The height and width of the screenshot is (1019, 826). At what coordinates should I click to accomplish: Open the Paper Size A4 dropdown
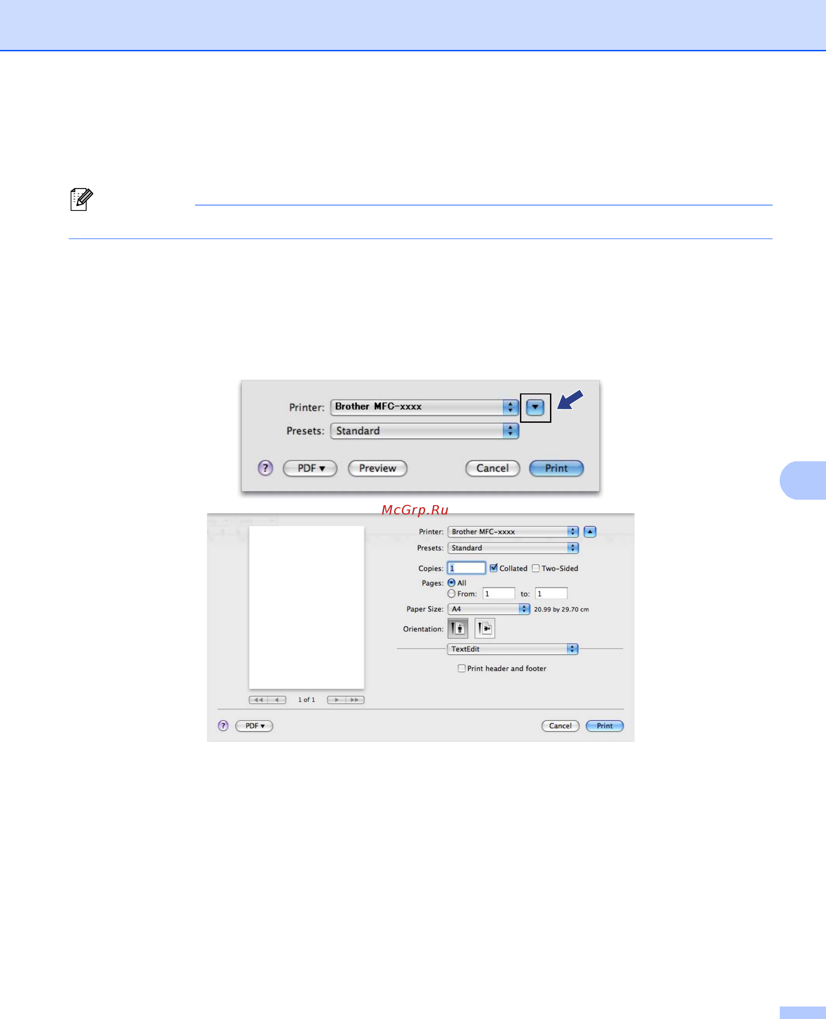click(489, 609)
